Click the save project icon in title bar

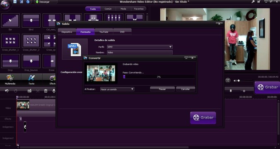point(15,2)
